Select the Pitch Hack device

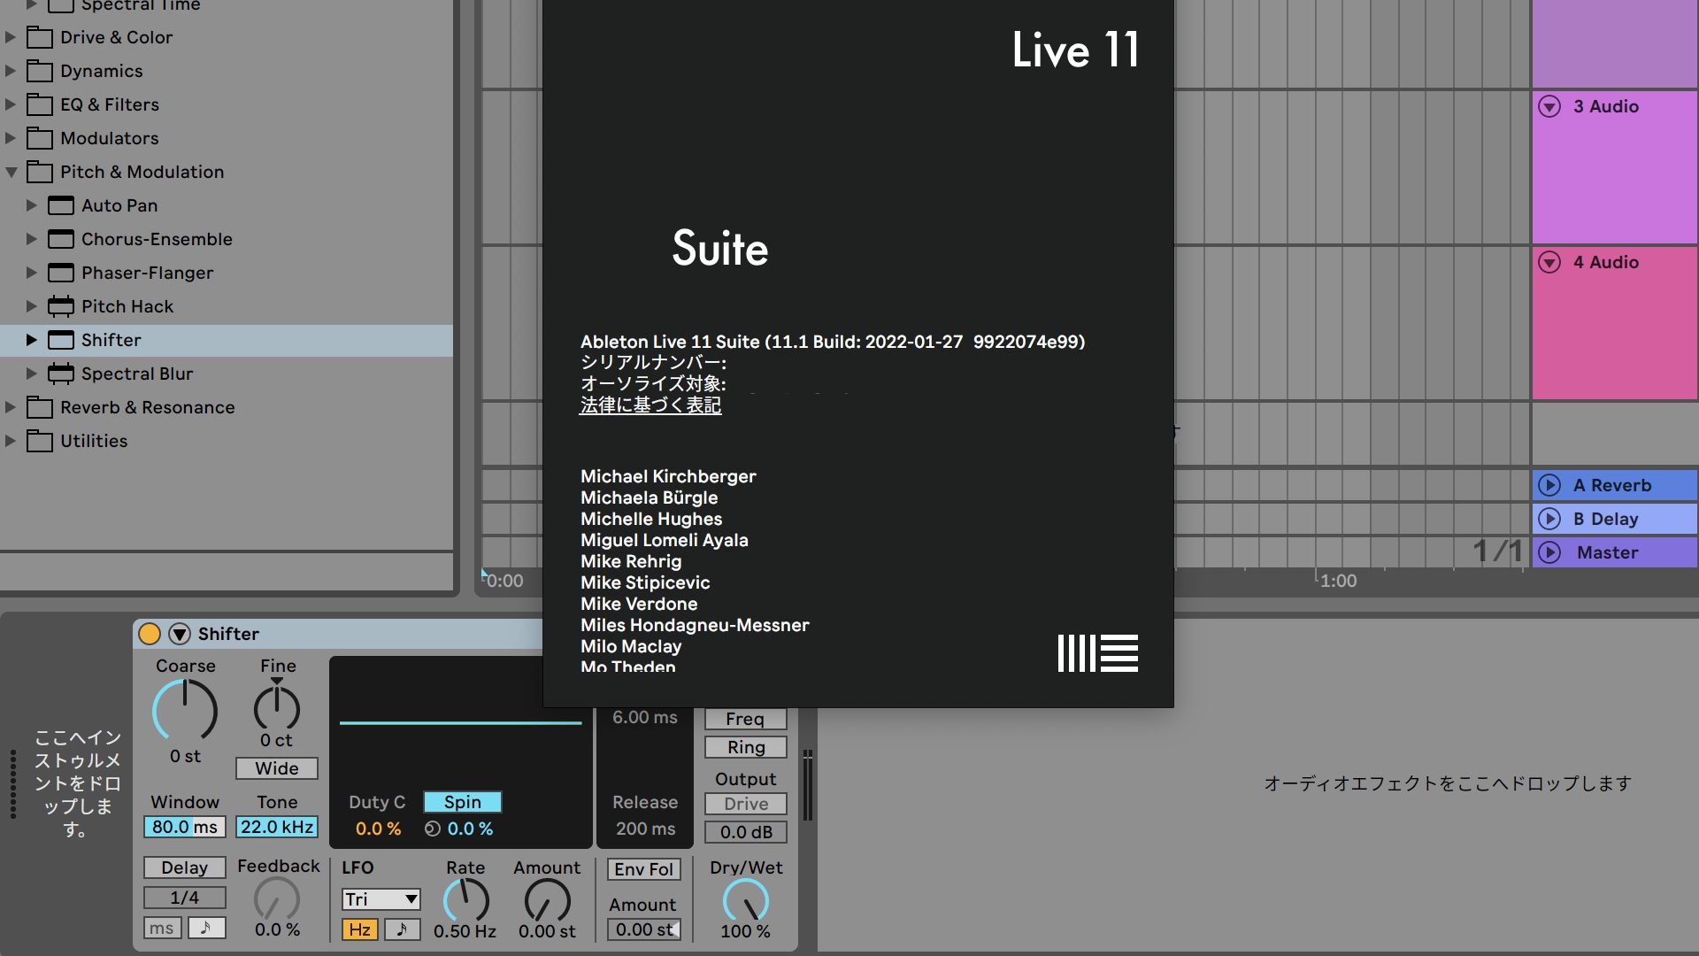[127, 306]
